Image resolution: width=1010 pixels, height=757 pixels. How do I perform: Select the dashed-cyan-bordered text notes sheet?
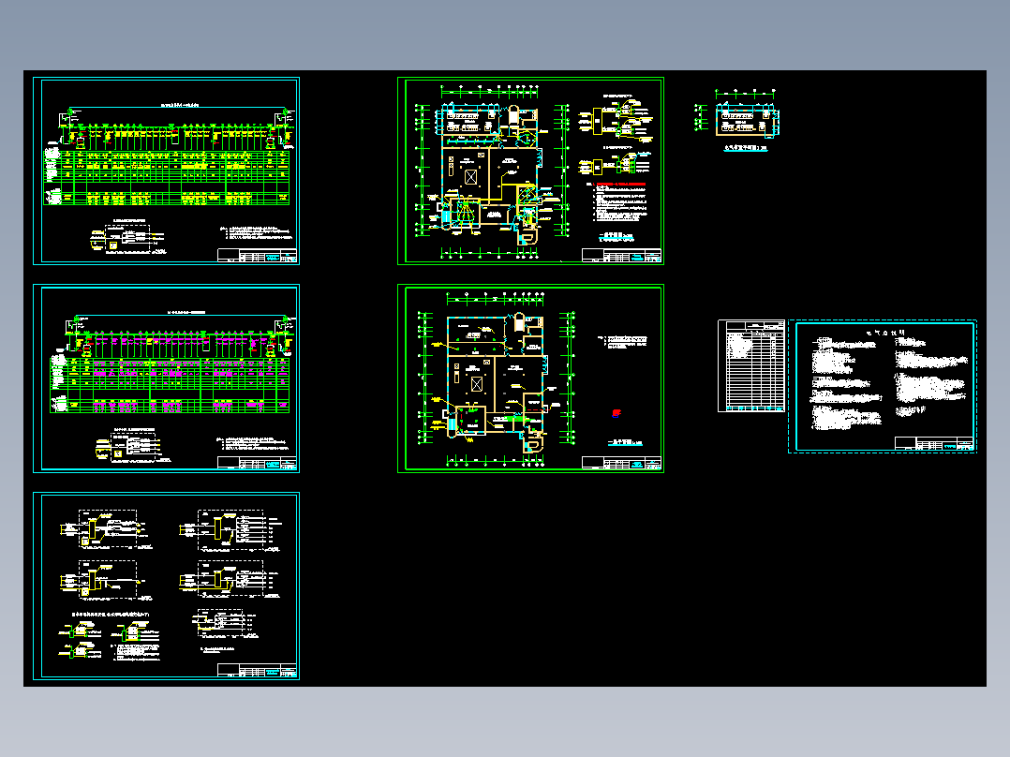[883, 387]
